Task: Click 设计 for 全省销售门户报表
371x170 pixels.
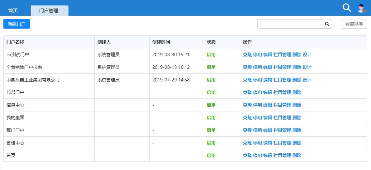Action: pyautogui.click(x=307, y=67)
